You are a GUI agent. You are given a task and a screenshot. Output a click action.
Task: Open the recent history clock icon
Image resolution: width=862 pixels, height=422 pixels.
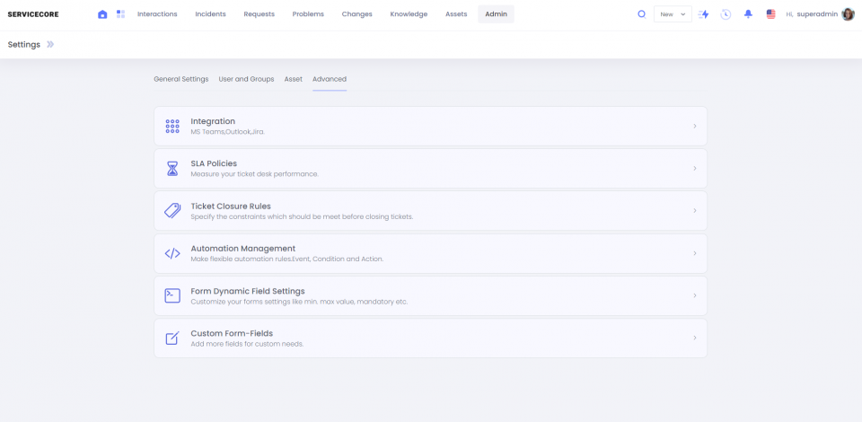point(726,14)
